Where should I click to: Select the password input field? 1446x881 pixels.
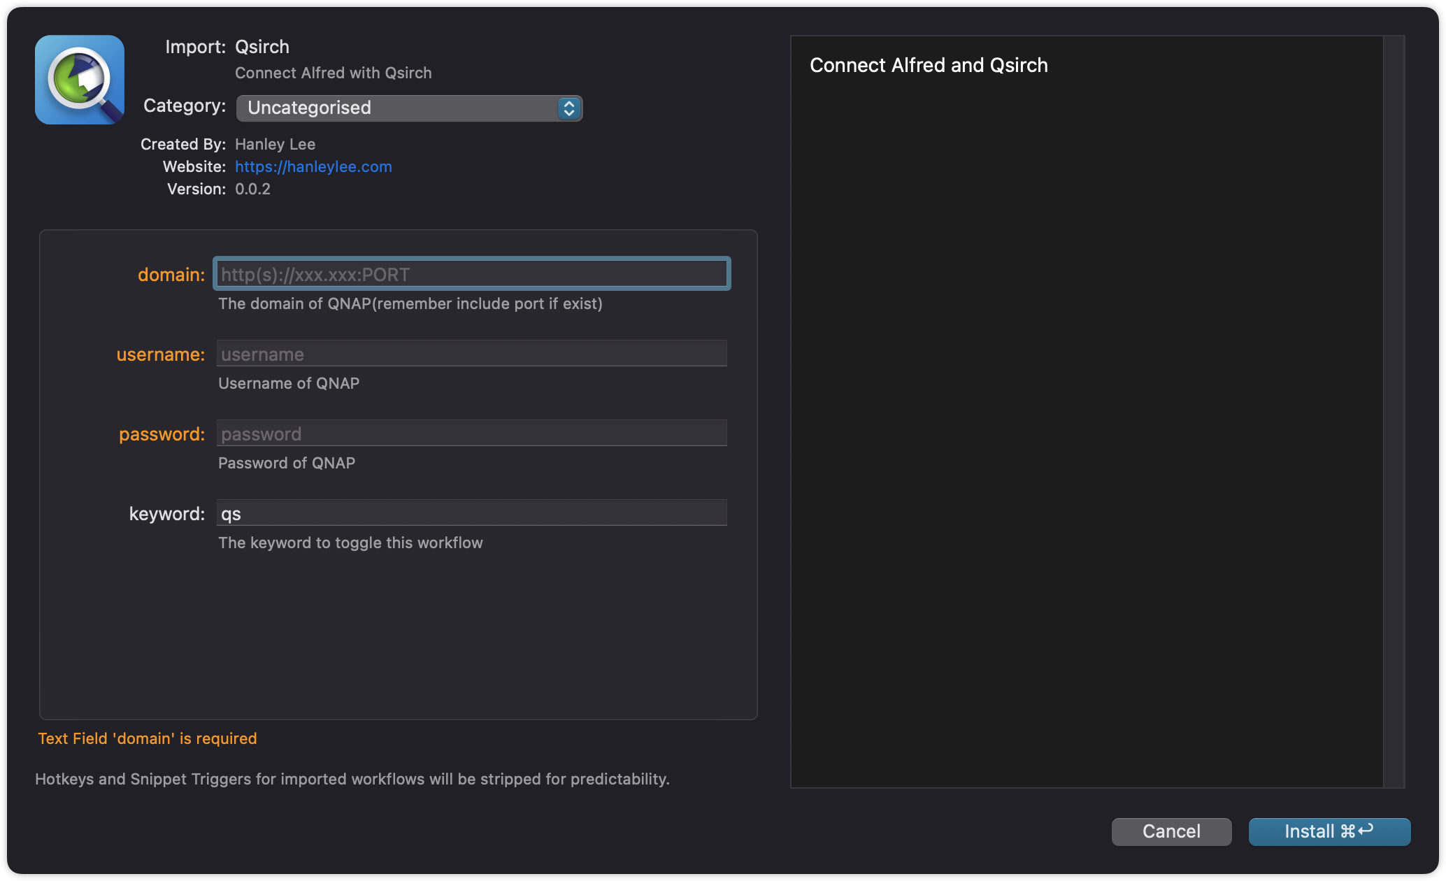[471, 434]
